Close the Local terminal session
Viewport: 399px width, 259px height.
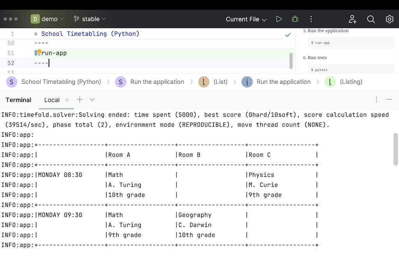(67, 100)
